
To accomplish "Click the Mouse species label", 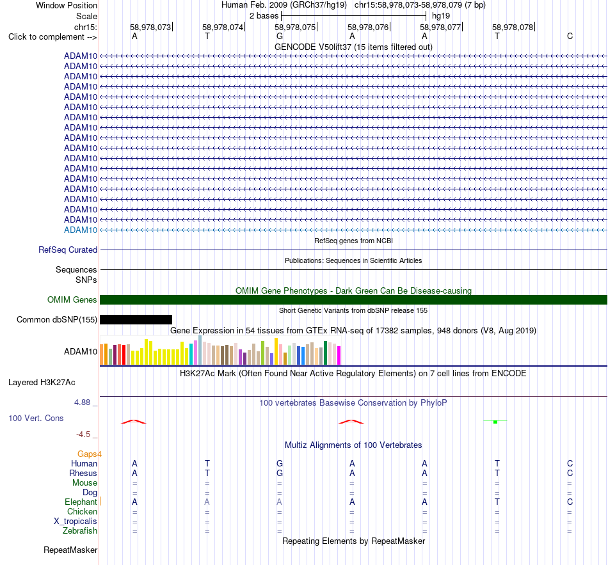I will point(84,483).
